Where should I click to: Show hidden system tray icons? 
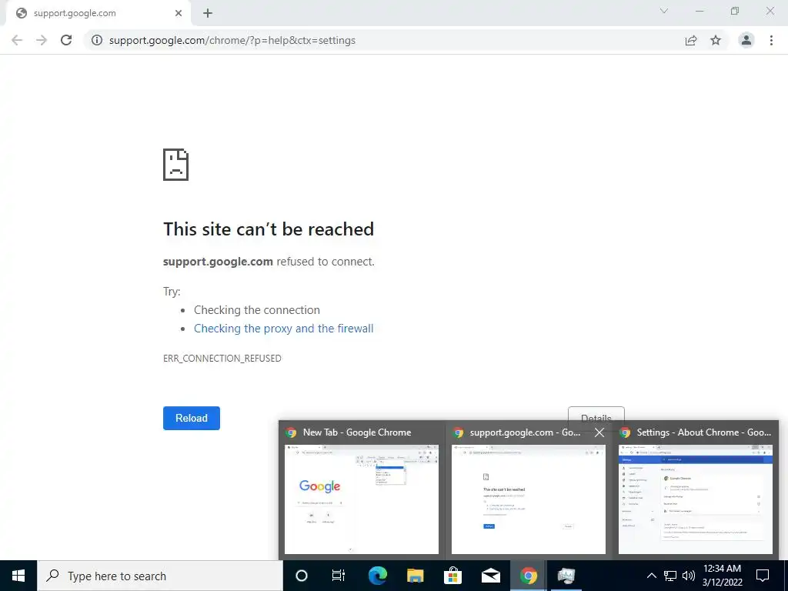coord(651,576)
